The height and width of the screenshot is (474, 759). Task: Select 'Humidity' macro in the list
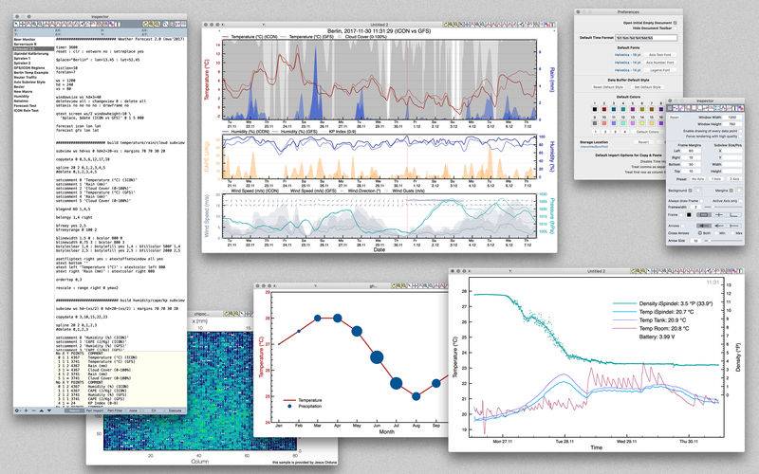(22, 97)
